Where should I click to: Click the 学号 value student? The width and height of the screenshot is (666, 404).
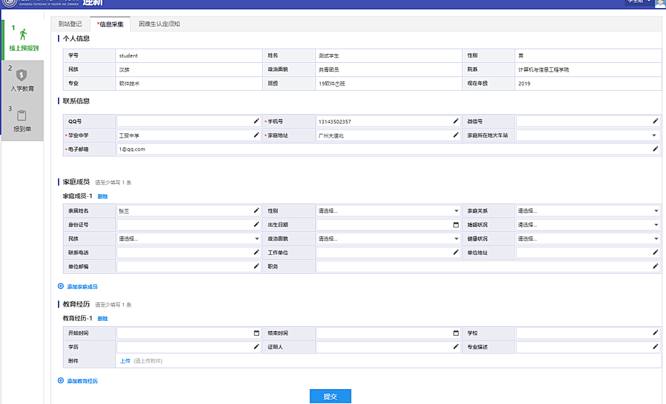(x=128, y=56)
